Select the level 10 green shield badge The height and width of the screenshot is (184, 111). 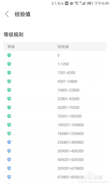(x=9, y=133)
